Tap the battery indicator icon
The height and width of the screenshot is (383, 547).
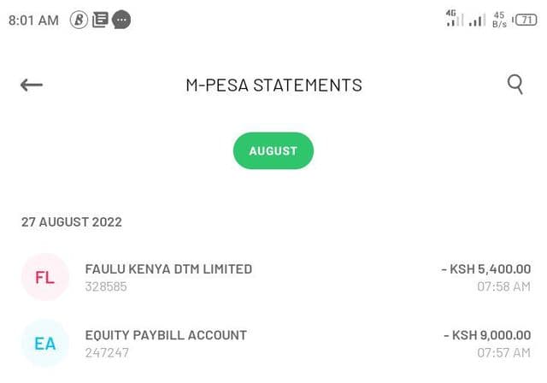click(525, 19)
